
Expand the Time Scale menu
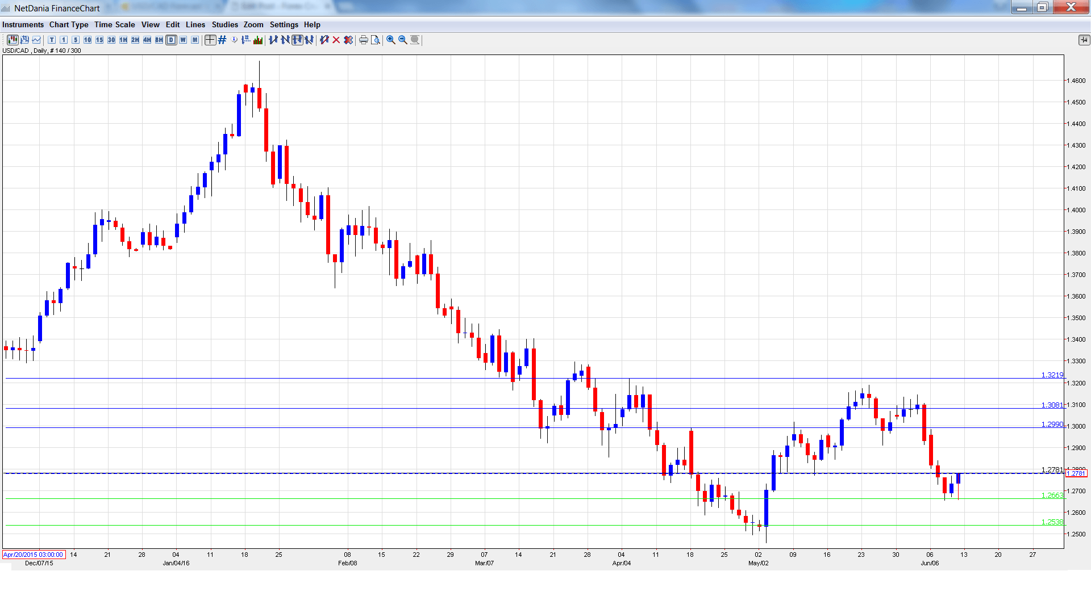tap(114, 24)
